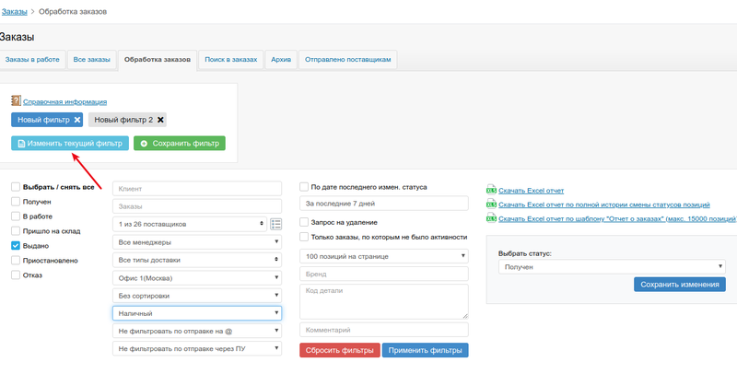Open 100 позиций на странице dropdown

384,256
